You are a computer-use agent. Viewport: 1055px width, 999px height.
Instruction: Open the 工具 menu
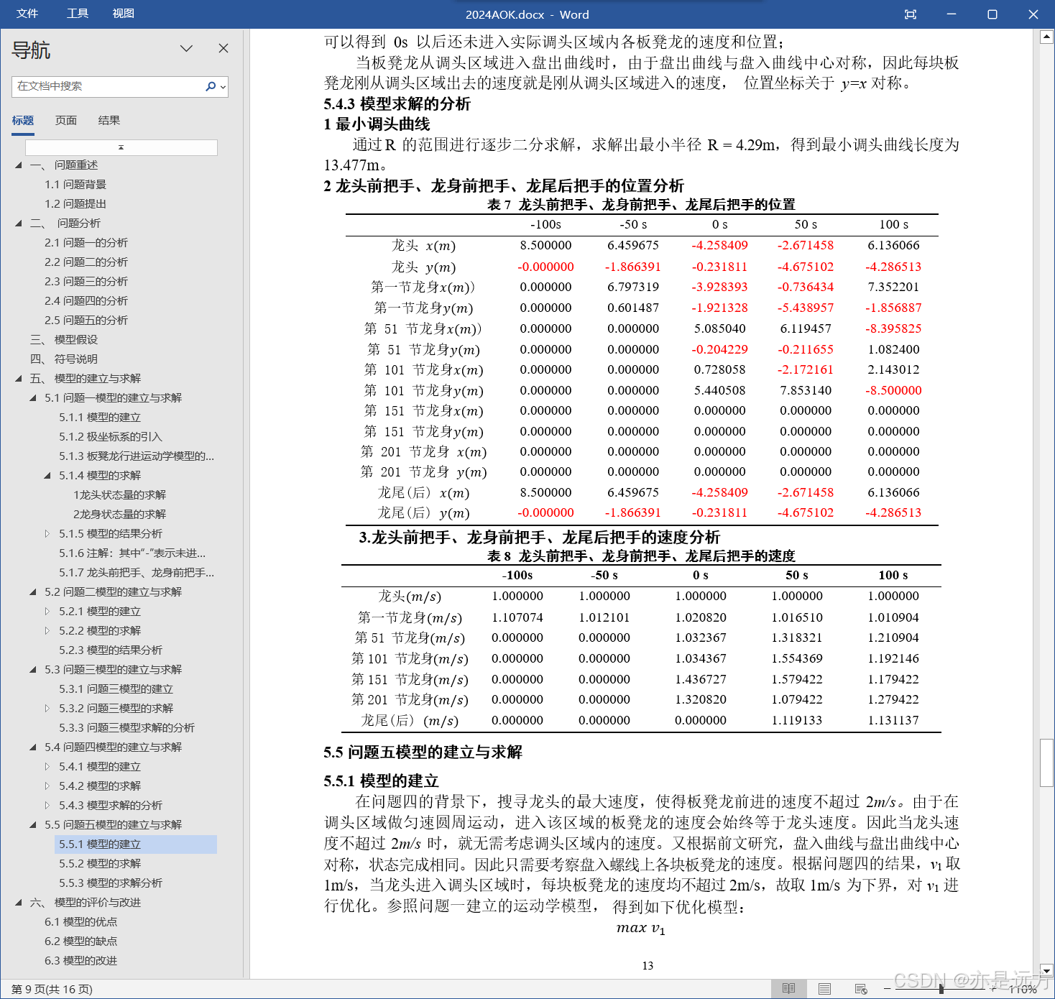[78, 14]
